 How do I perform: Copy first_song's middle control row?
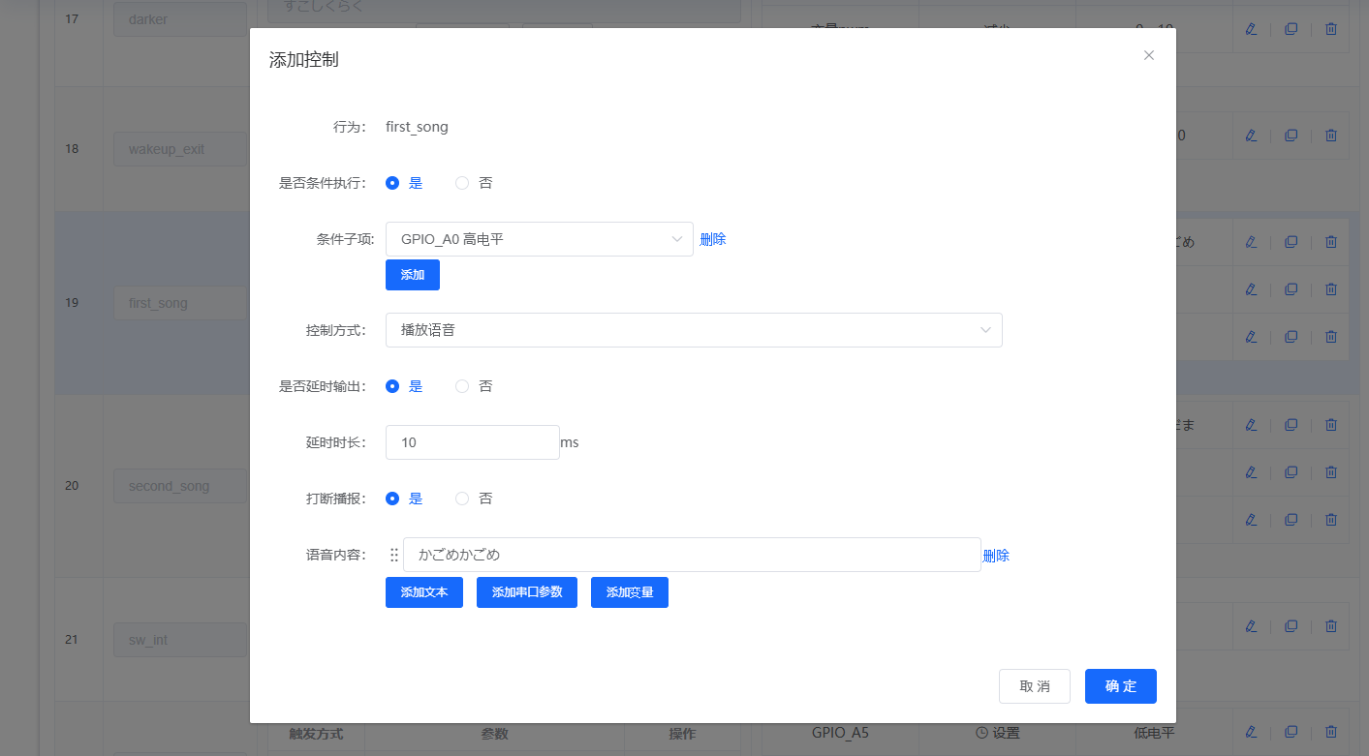click(x=1291, y=288)
